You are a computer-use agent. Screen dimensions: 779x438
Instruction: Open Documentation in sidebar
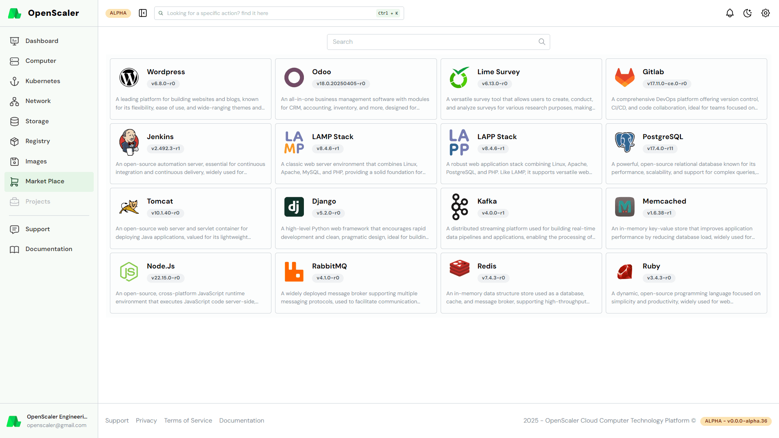click(x=49, y=249)
